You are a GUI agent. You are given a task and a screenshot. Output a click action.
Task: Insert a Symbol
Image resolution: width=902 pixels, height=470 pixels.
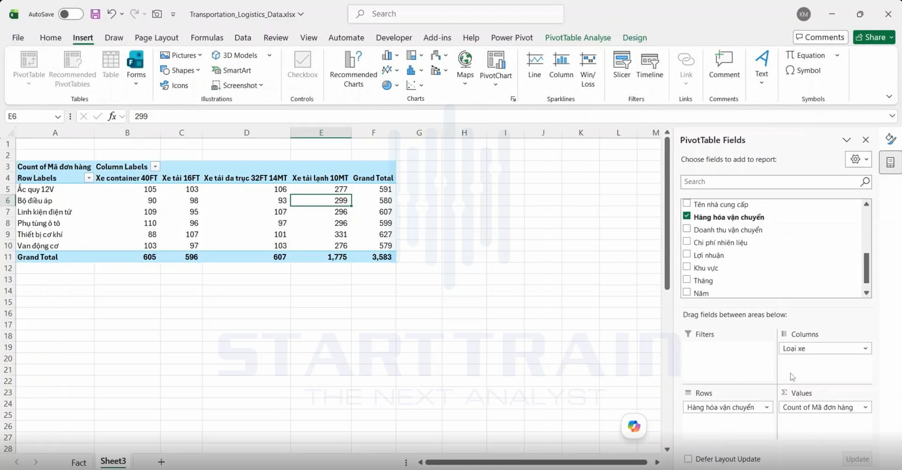[x=803, y=70]
